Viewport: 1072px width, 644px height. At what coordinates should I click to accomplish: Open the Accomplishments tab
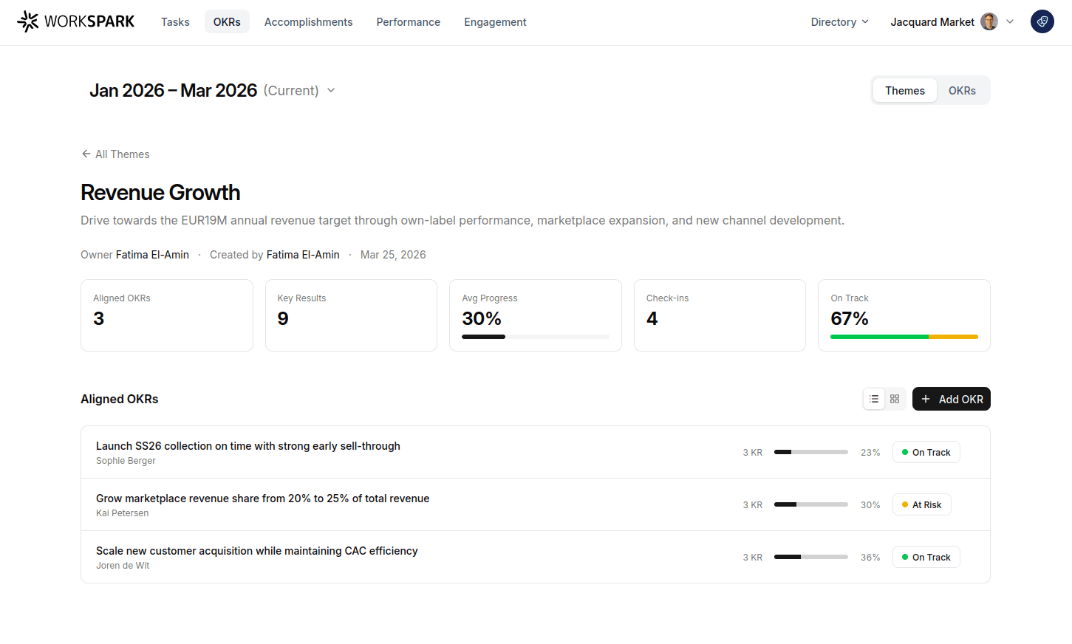pos(308,22)
